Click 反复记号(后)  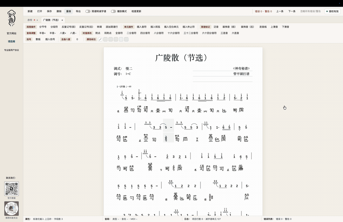pos(86,27)
